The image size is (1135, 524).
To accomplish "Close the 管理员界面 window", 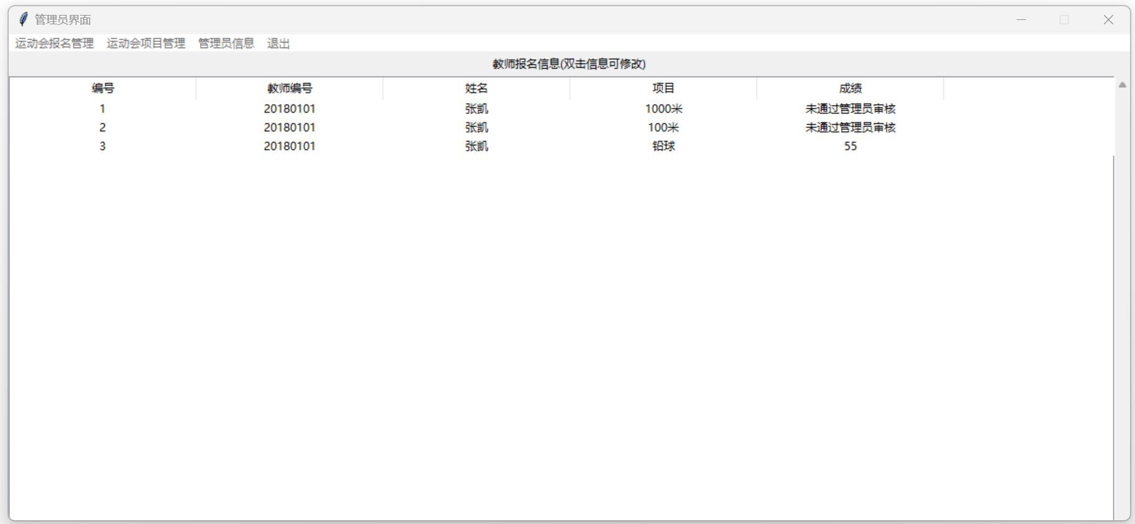I will pos(1108,19).
